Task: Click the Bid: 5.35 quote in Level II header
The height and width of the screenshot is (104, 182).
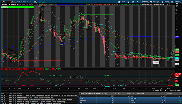Action: coord(131,93)
